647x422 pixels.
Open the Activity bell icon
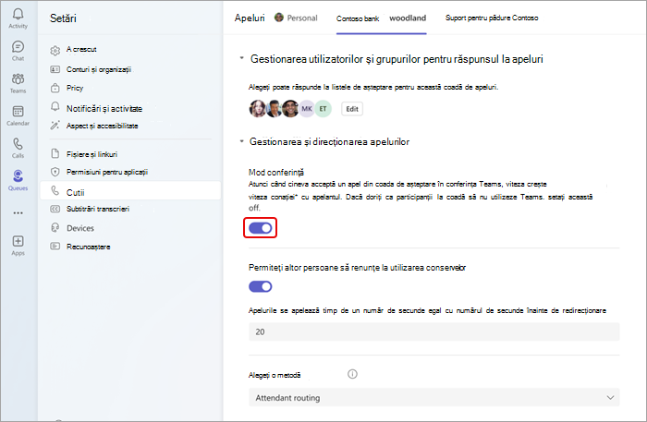pos(18,14)
